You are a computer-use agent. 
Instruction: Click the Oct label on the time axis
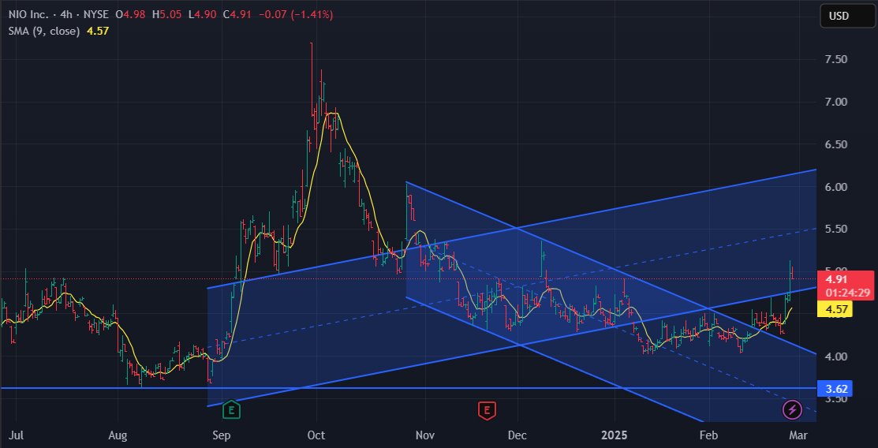(x=316, y=435)
